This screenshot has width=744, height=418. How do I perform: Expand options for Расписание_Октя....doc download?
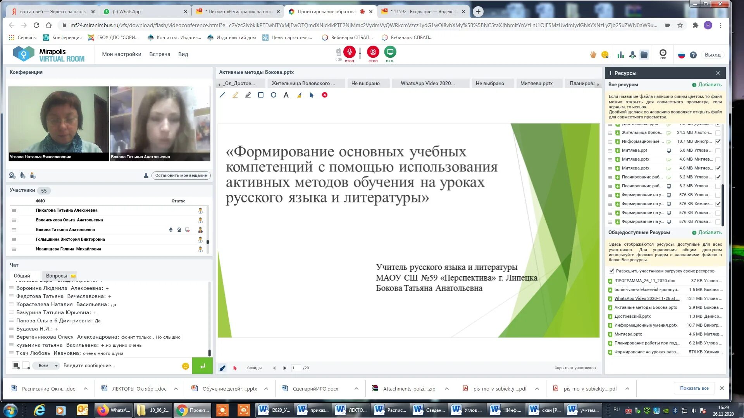(x=86, y=389)
